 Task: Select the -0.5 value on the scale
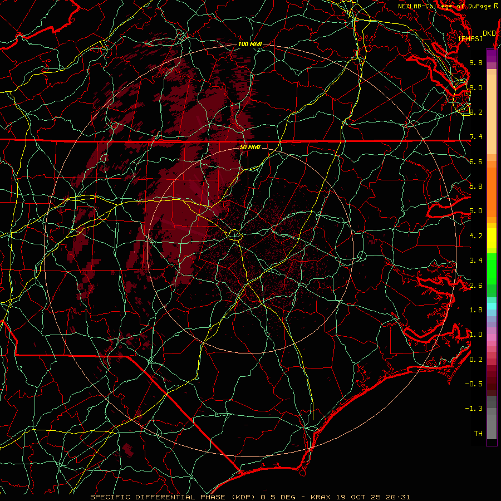tap(474, 384)
